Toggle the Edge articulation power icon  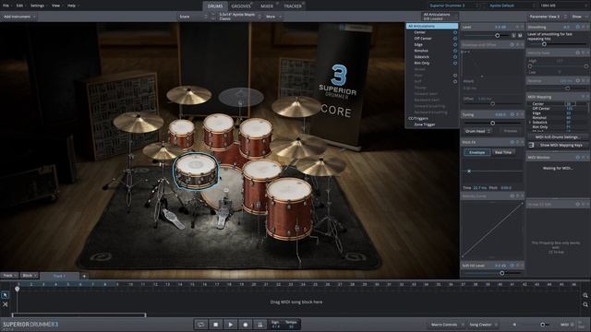455,44
